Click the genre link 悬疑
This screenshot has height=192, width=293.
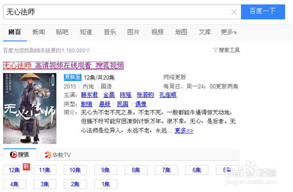tap(105, 104)
